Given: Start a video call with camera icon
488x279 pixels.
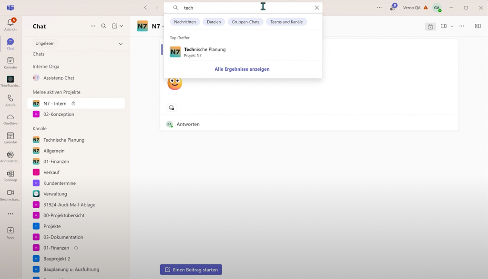Looking at the screenshot, I should 444,26.
